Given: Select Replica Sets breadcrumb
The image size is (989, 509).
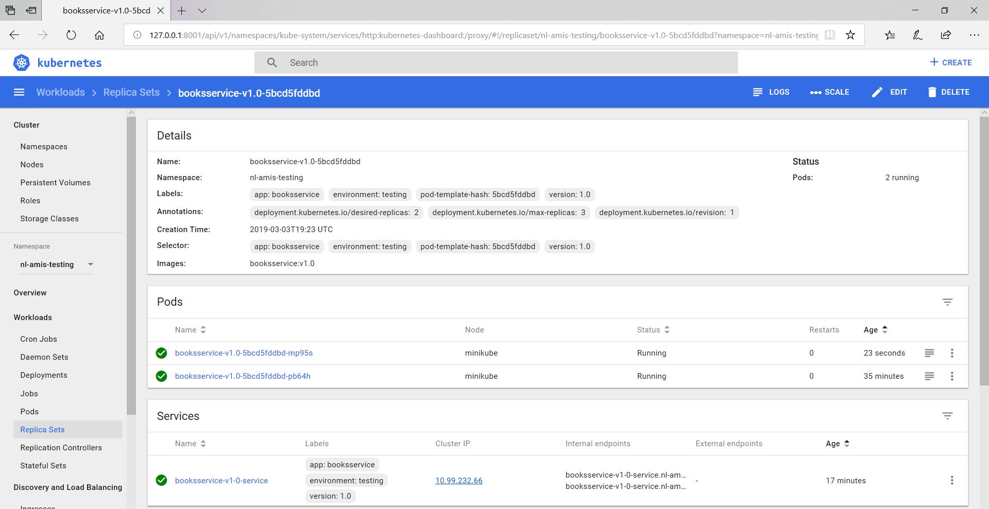Looking at the screenshot, I should [x=131, y=92].
